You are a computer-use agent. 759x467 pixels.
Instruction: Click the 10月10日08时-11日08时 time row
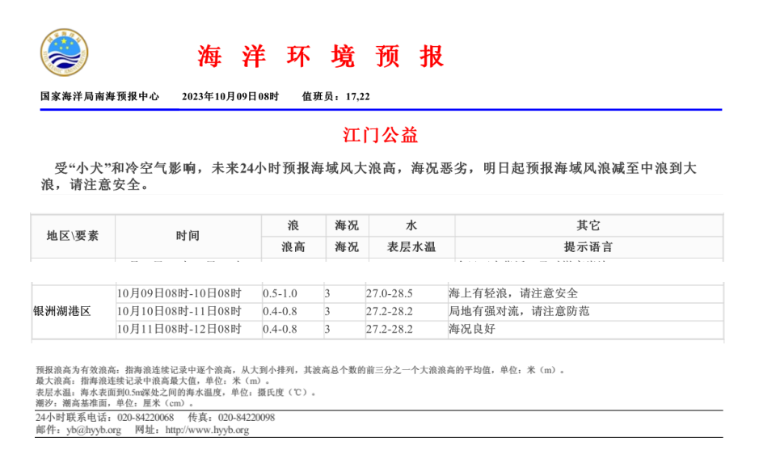[x=179, y=311]
